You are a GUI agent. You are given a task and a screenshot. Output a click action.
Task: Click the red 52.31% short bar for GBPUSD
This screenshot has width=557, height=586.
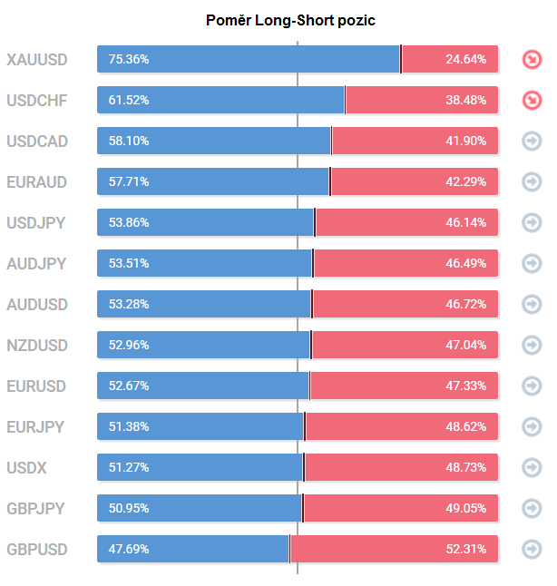[394, 549]
